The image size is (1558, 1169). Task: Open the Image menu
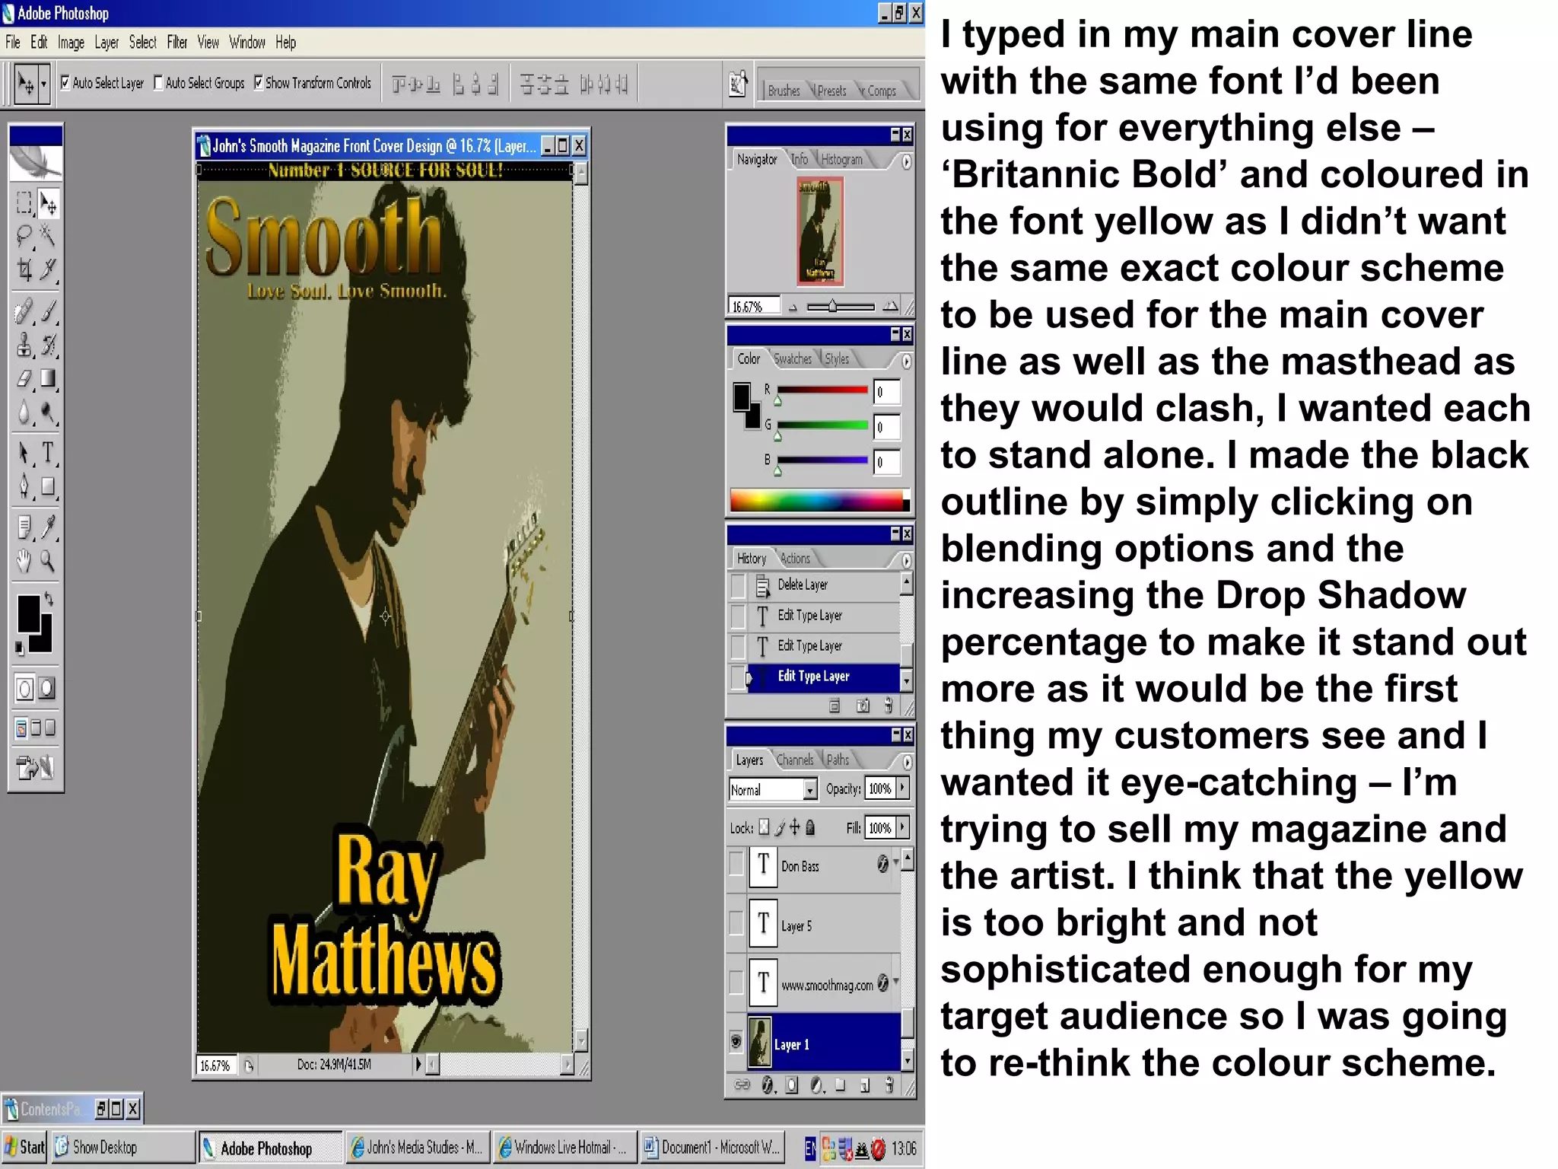click(71, 43)
